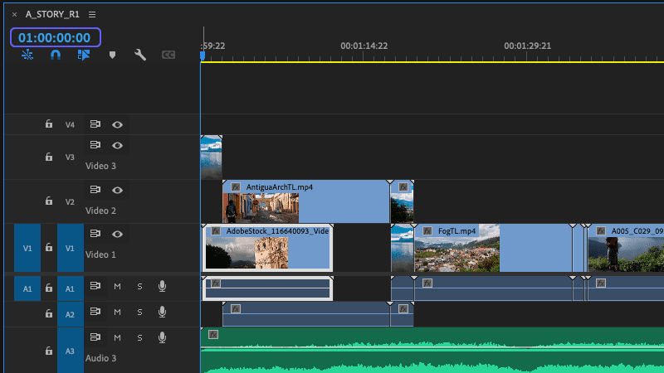Viewport: 664px width, 373px height.
Task: Enable voice-over record on A1
Action: click(162, 286)
